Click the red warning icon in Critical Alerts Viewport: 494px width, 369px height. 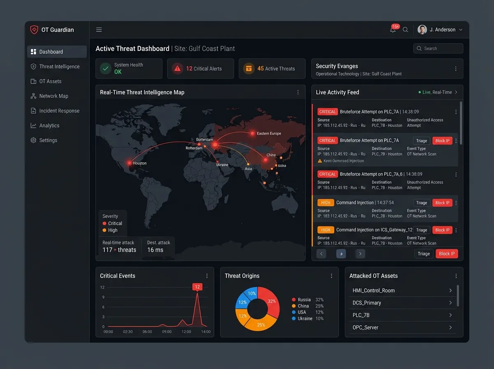coord(177,69)
